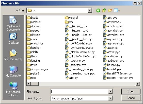
Task: Go back using the green arrow icon
Action: (98, 10)
